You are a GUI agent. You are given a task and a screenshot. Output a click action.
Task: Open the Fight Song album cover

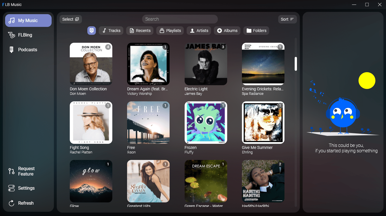click(x=91, y=123)
